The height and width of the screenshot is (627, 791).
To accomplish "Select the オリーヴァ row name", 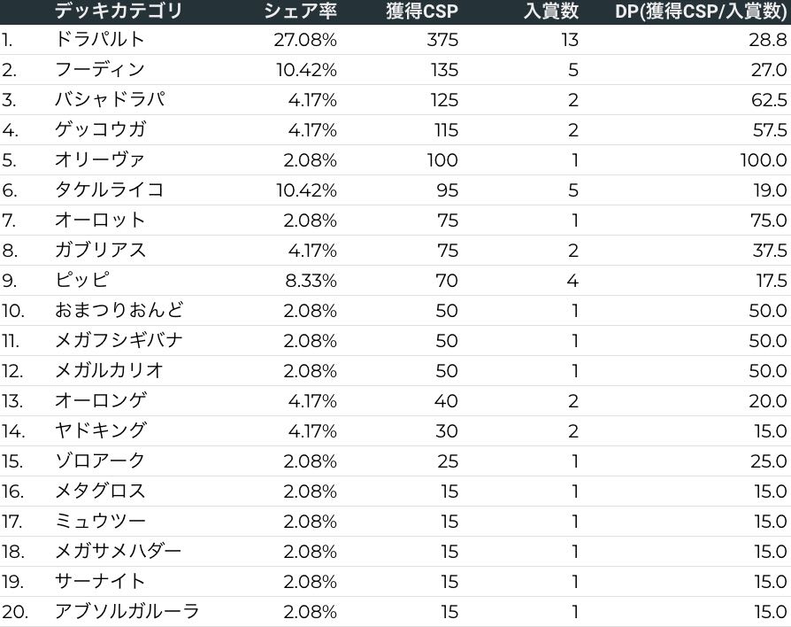I will point(99,160).
